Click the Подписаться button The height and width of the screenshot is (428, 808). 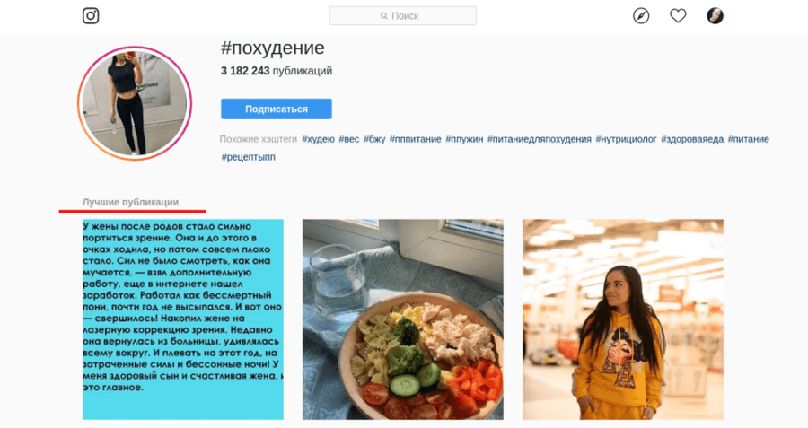point(277,109)
